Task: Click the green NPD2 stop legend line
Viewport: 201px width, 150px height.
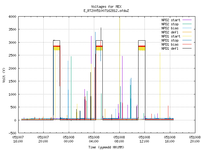Action: [x=187, y=24]
